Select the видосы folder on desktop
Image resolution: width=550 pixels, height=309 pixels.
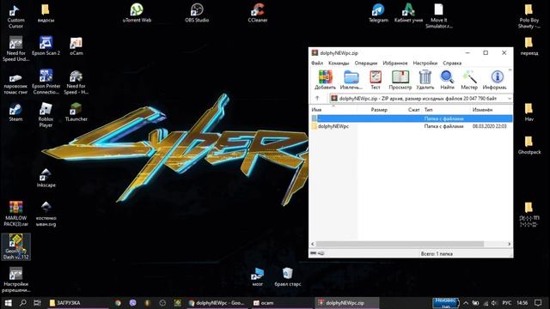(x=46, y=13)
